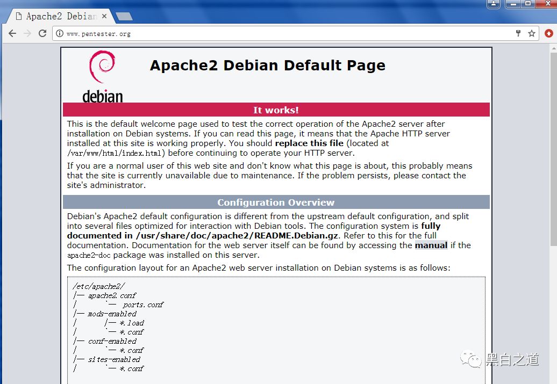The width and height of the screenshot is (557, 384).
Task: Click the /etc/apache2/ tree root line
Action: coord(99,286)
